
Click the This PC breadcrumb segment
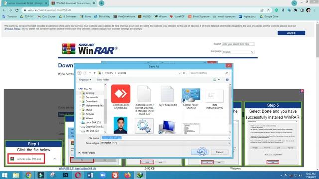tap(109, 73)
